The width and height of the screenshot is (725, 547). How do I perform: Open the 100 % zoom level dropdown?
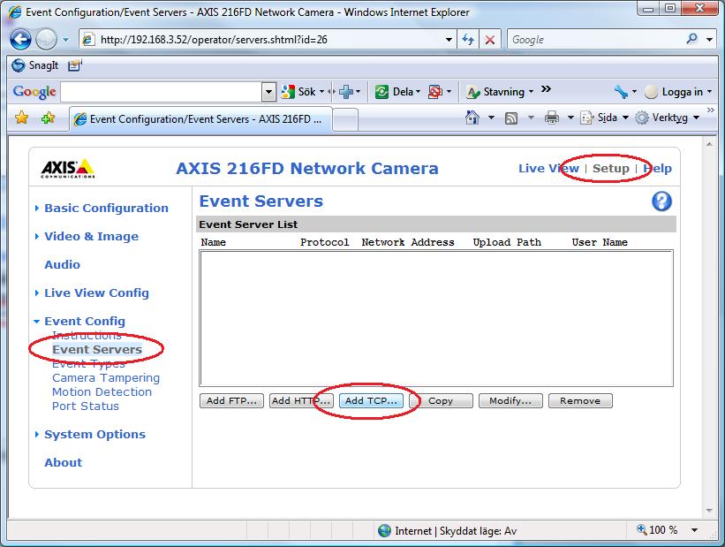tap(694, 530)
